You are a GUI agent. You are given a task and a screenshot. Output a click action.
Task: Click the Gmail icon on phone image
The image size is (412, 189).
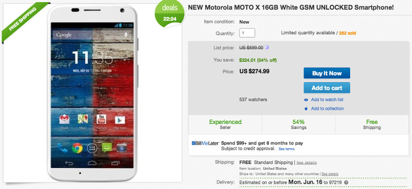coord(64,121)
